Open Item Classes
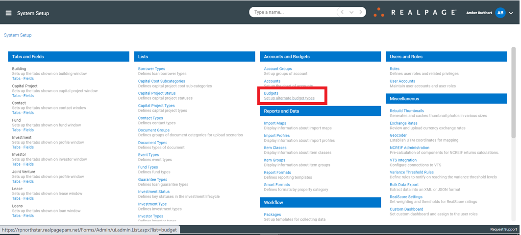Image resolution: width=521 pixels, height=235 pixels. pos(275,148)
